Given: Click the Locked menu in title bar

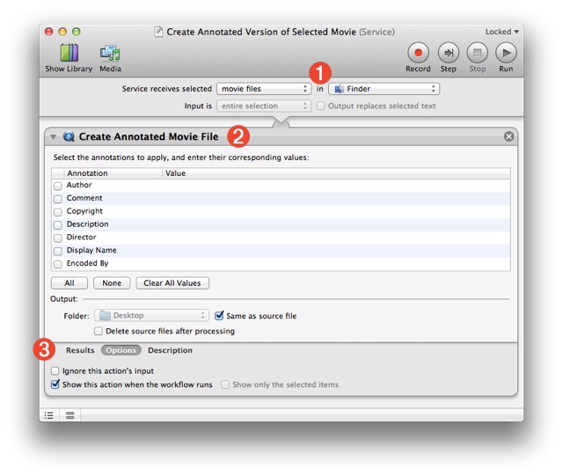Looking at the screenshot, I should click(501, 32).
